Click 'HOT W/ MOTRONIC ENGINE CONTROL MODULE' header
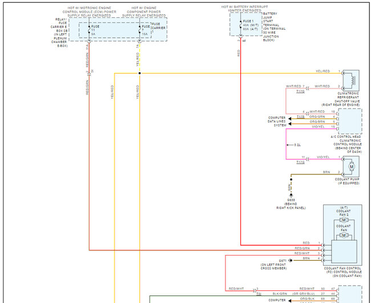This screenshot has width=371, height=303. (x=90, y=11)
